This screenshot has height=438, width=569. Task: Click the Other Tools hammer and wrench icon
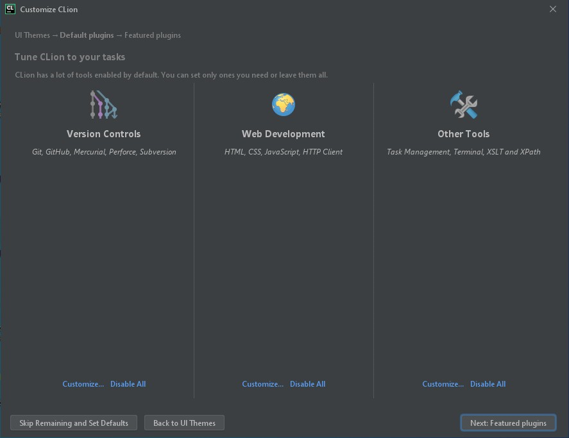tap(463, 105)
